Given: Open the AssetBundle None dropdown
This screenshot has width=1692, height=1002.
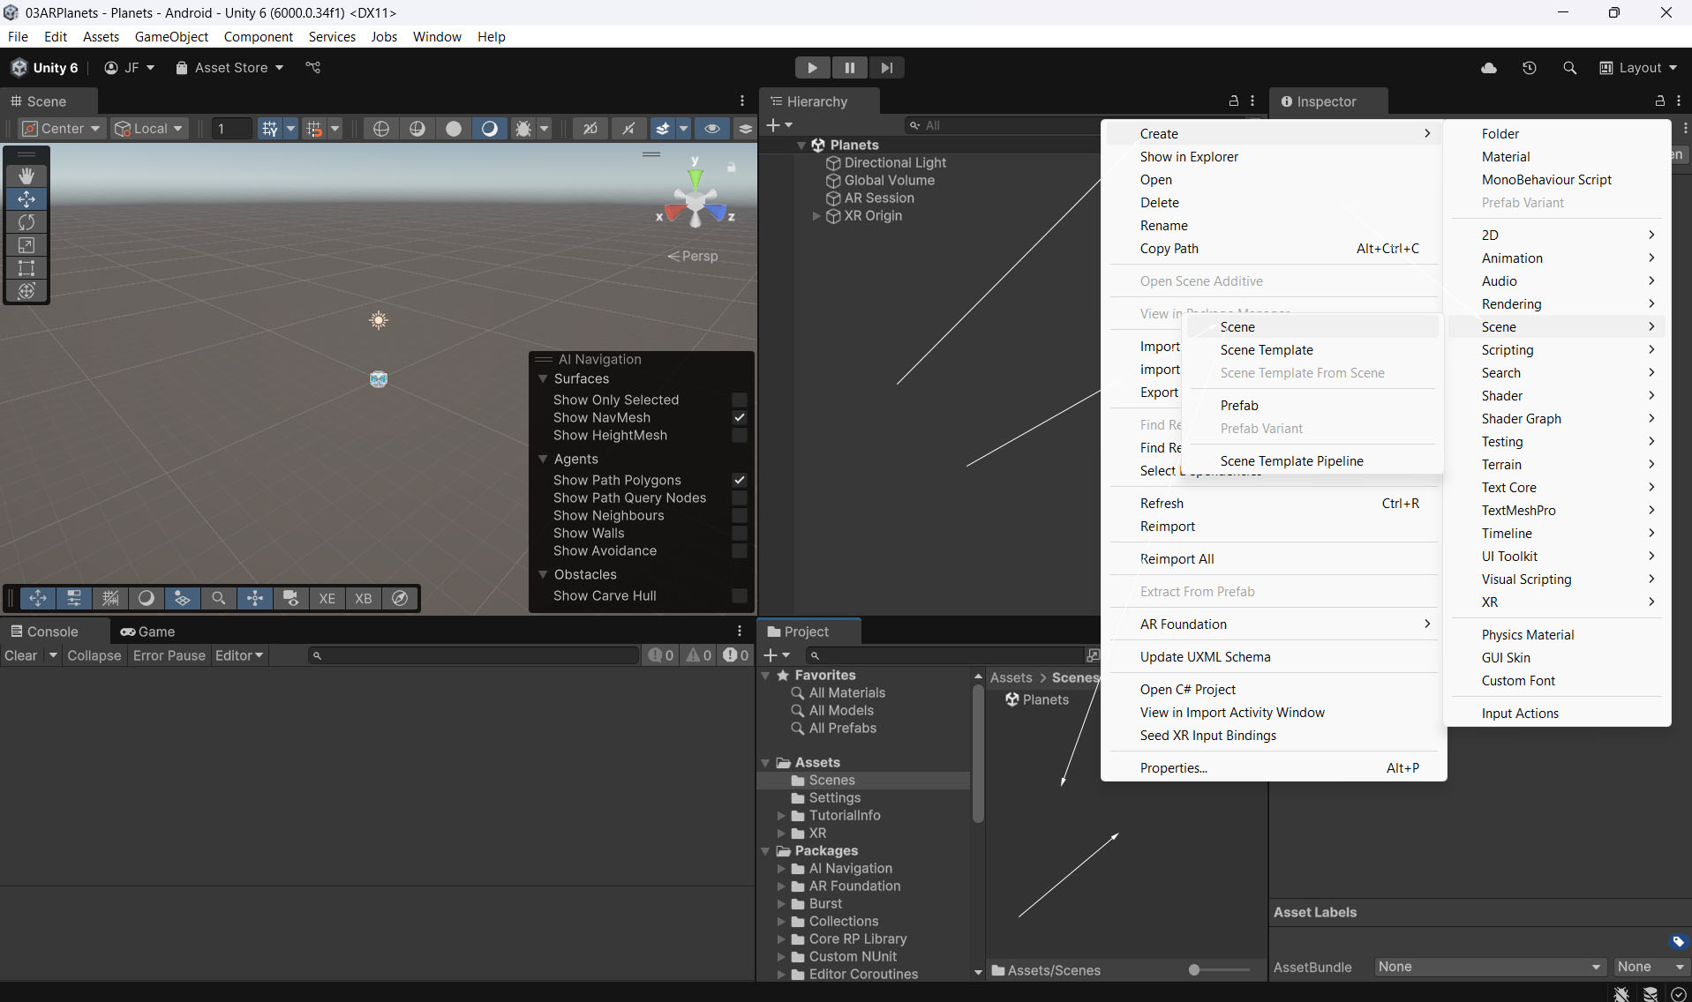Looking at the screenshot, I should click(x=1489, y=967).
